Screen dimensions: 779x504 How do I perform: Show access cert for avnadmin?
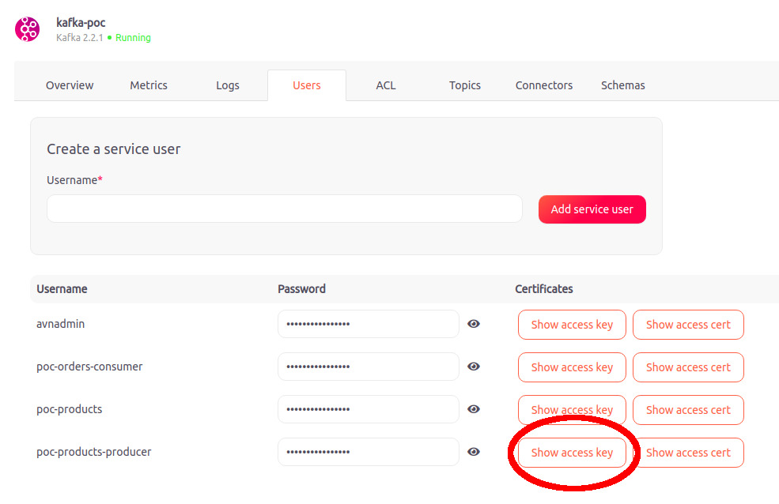coord(688,325)
